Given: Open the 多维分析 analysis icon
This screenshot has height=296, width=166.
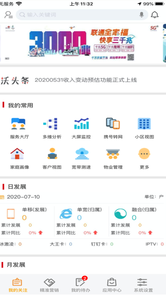Looking at the screenshot, I should (51, 124).
